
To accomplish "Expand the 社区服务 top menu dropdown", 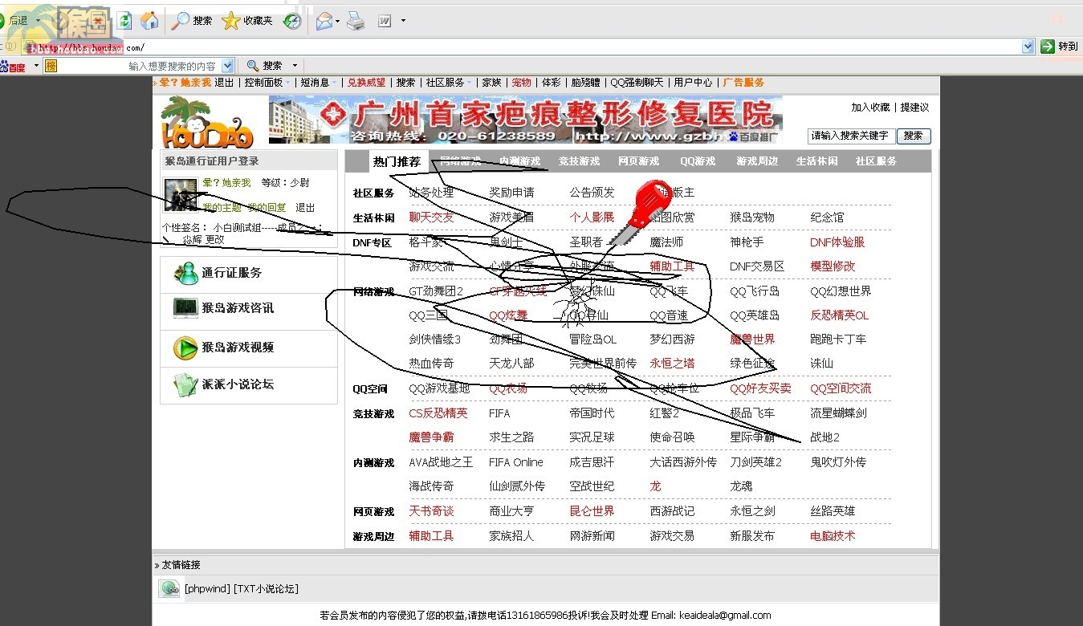I will (449, 83).
